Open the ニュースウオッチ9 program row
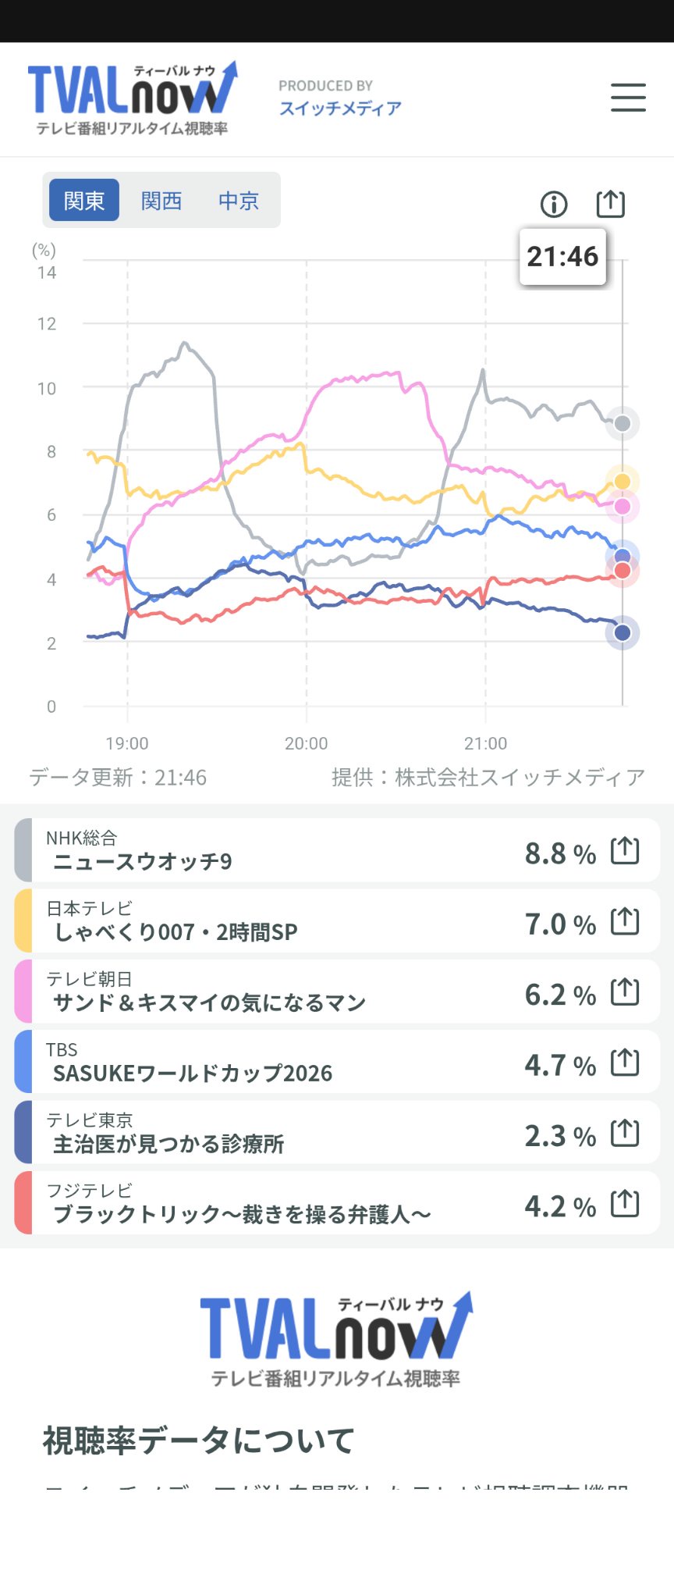This screenshot has height=1574, width=674. [x=337, y=850]
